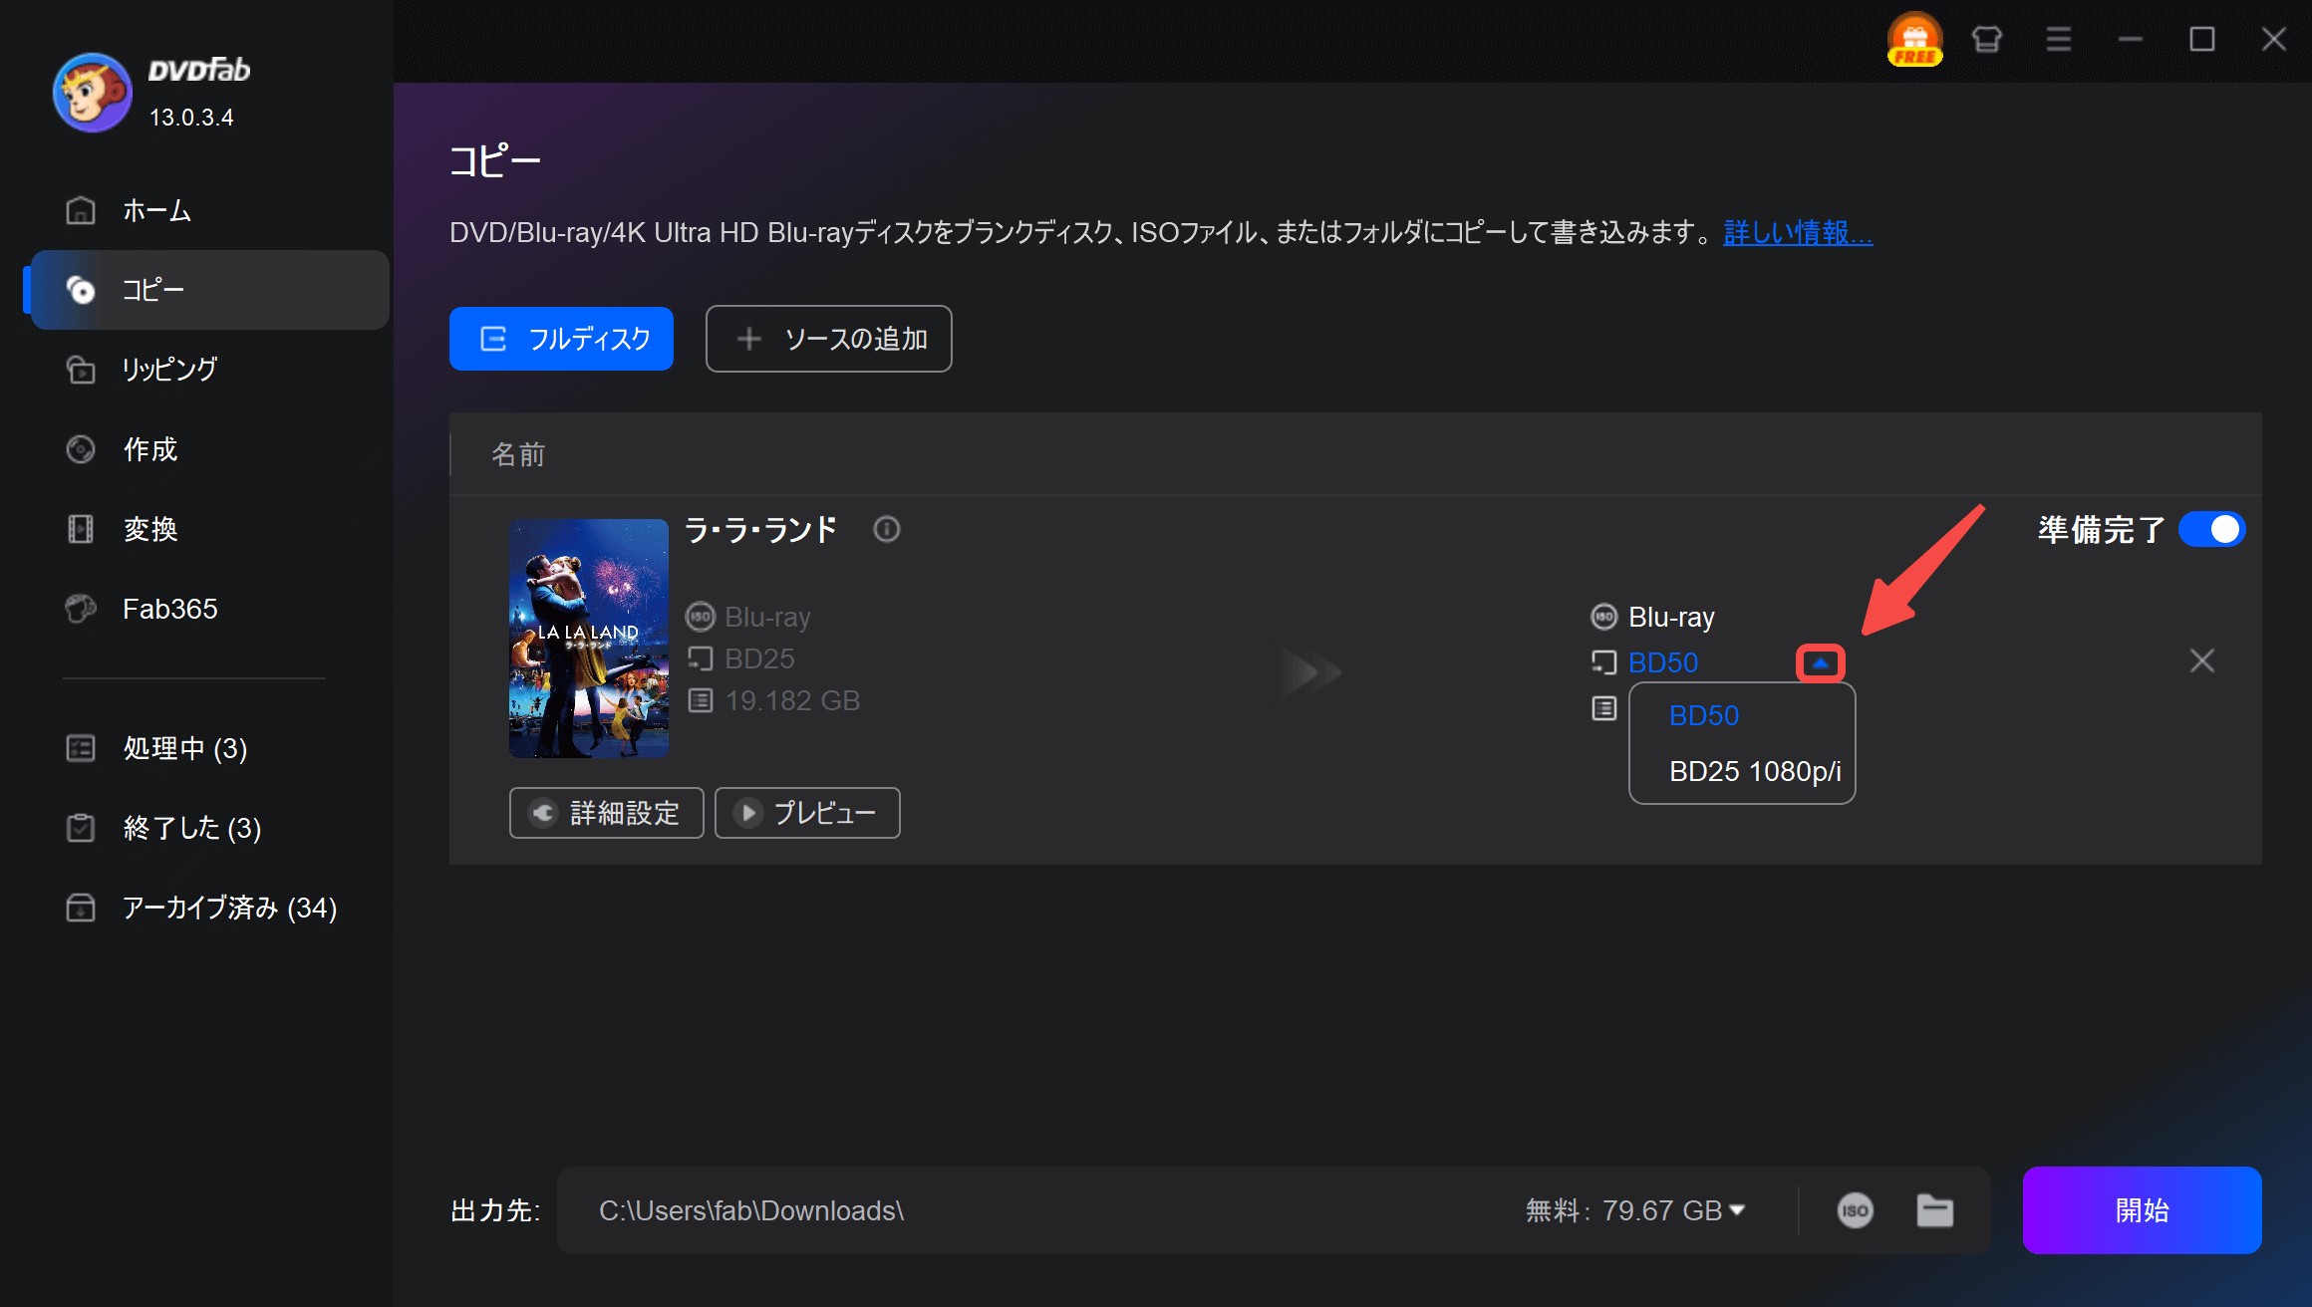The height and width of the screenshot is (1307, 2312).
Task: Click the source Blu-ray ISO icon
Action: [x=701, y=617]
